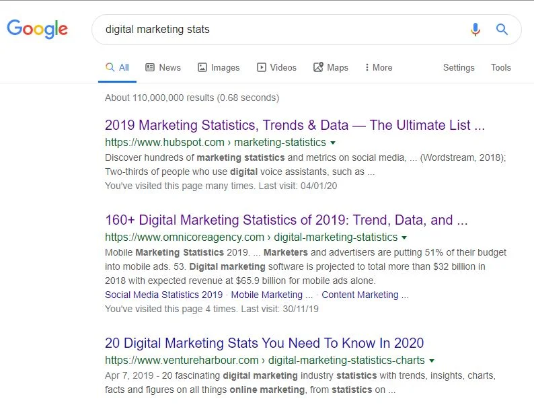Click the About 110,000,000 results text
534x409 pixels.
pyautogui.click(x=192, y=98)
